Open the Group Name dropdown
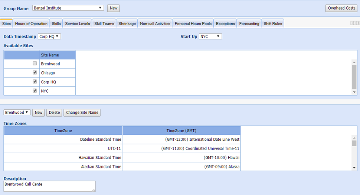 click(68, 8)
